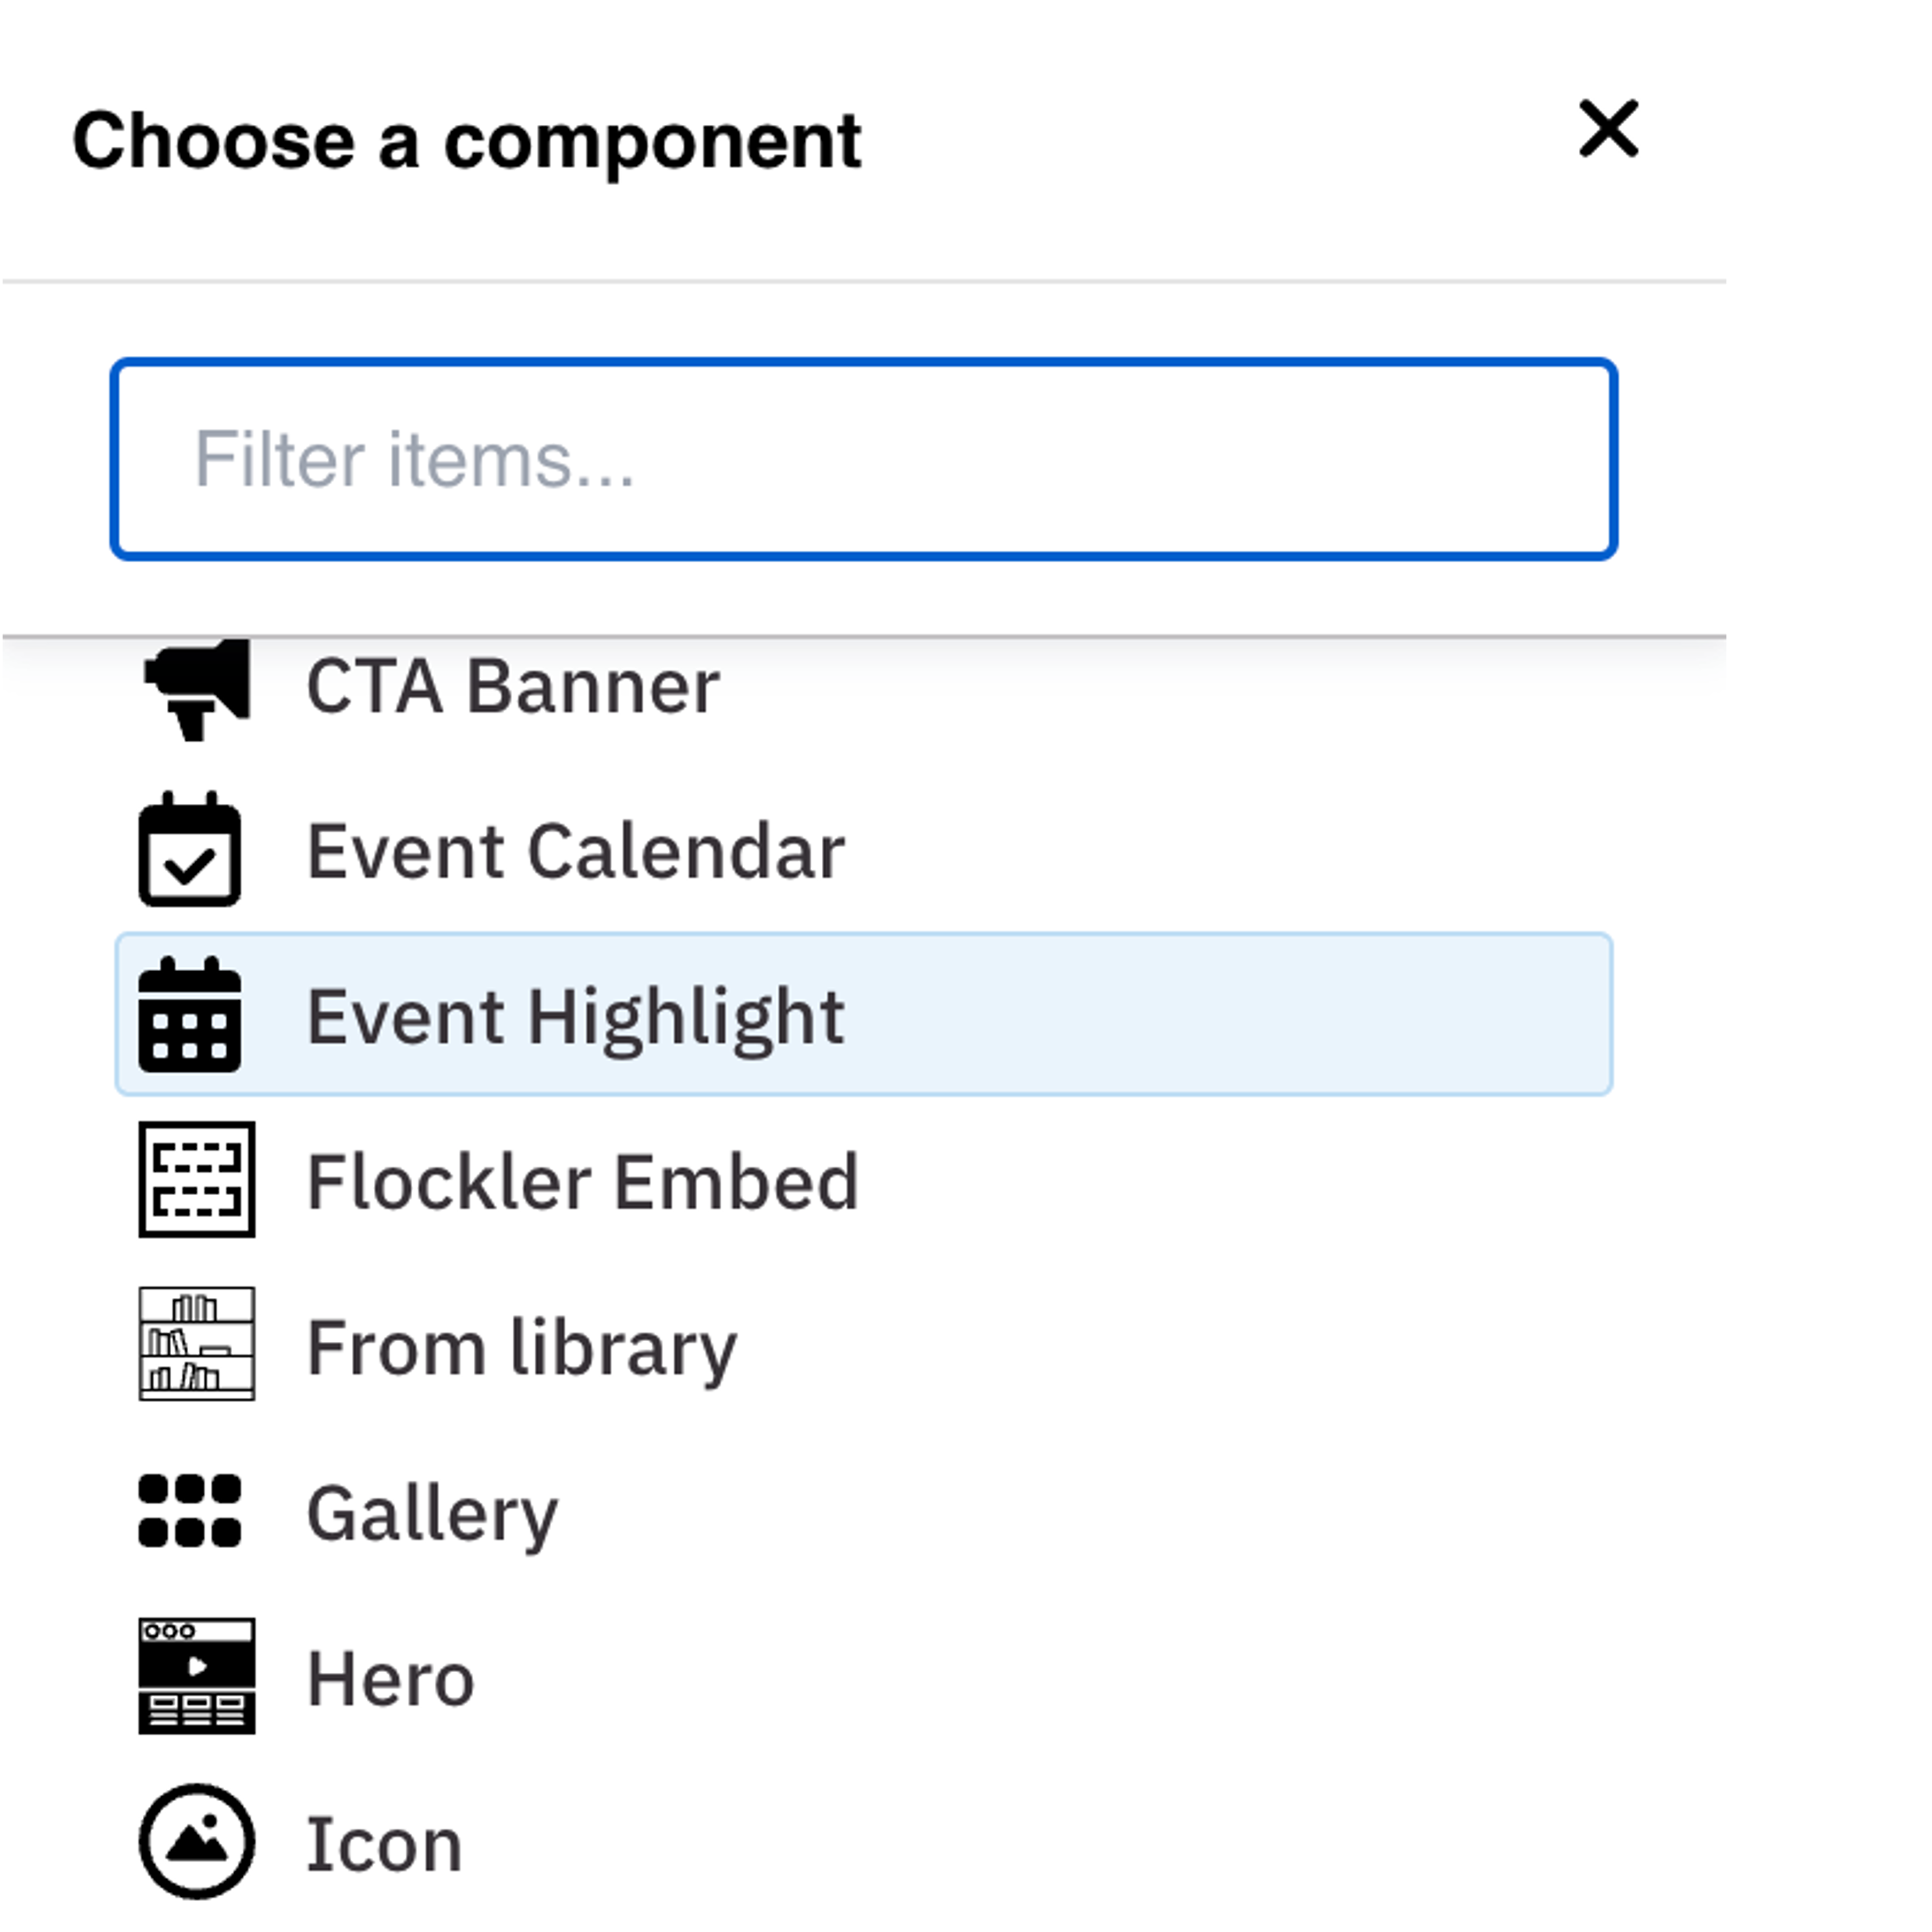1932x1932 pixels.
Task: Click the Flockler Embed dashed-box icon
Action: click(197, 1180)
